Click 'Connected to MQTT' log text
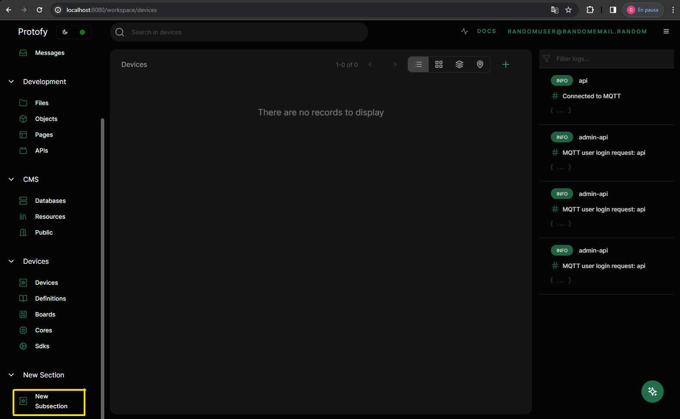The height and width of the screenshot is (419, 680). (x=592, y=96)
